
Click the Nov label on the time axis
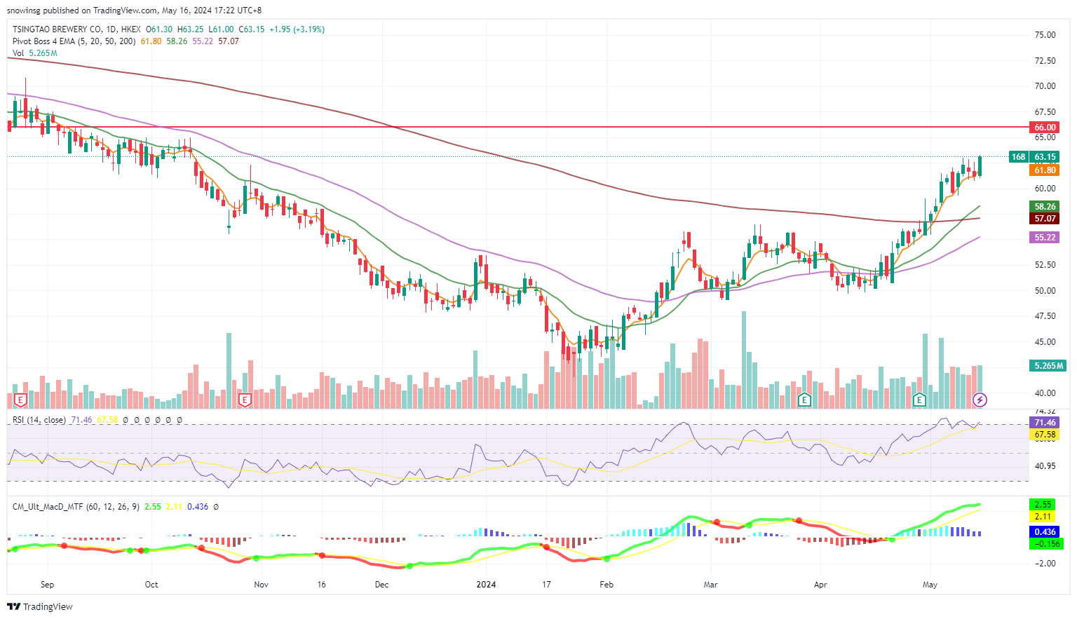click(x=261, y=585)
